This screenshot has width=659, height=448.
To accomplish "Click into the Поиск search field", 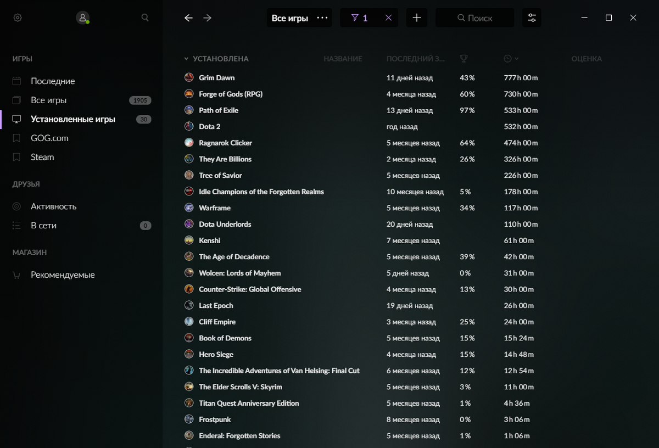I will point(474,18).
